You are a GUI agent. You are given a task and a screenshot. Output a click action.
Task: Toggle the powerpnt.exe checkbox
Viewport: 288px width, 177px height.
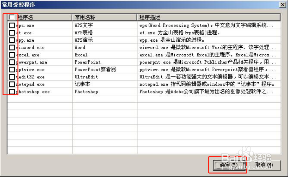point(12,62)
